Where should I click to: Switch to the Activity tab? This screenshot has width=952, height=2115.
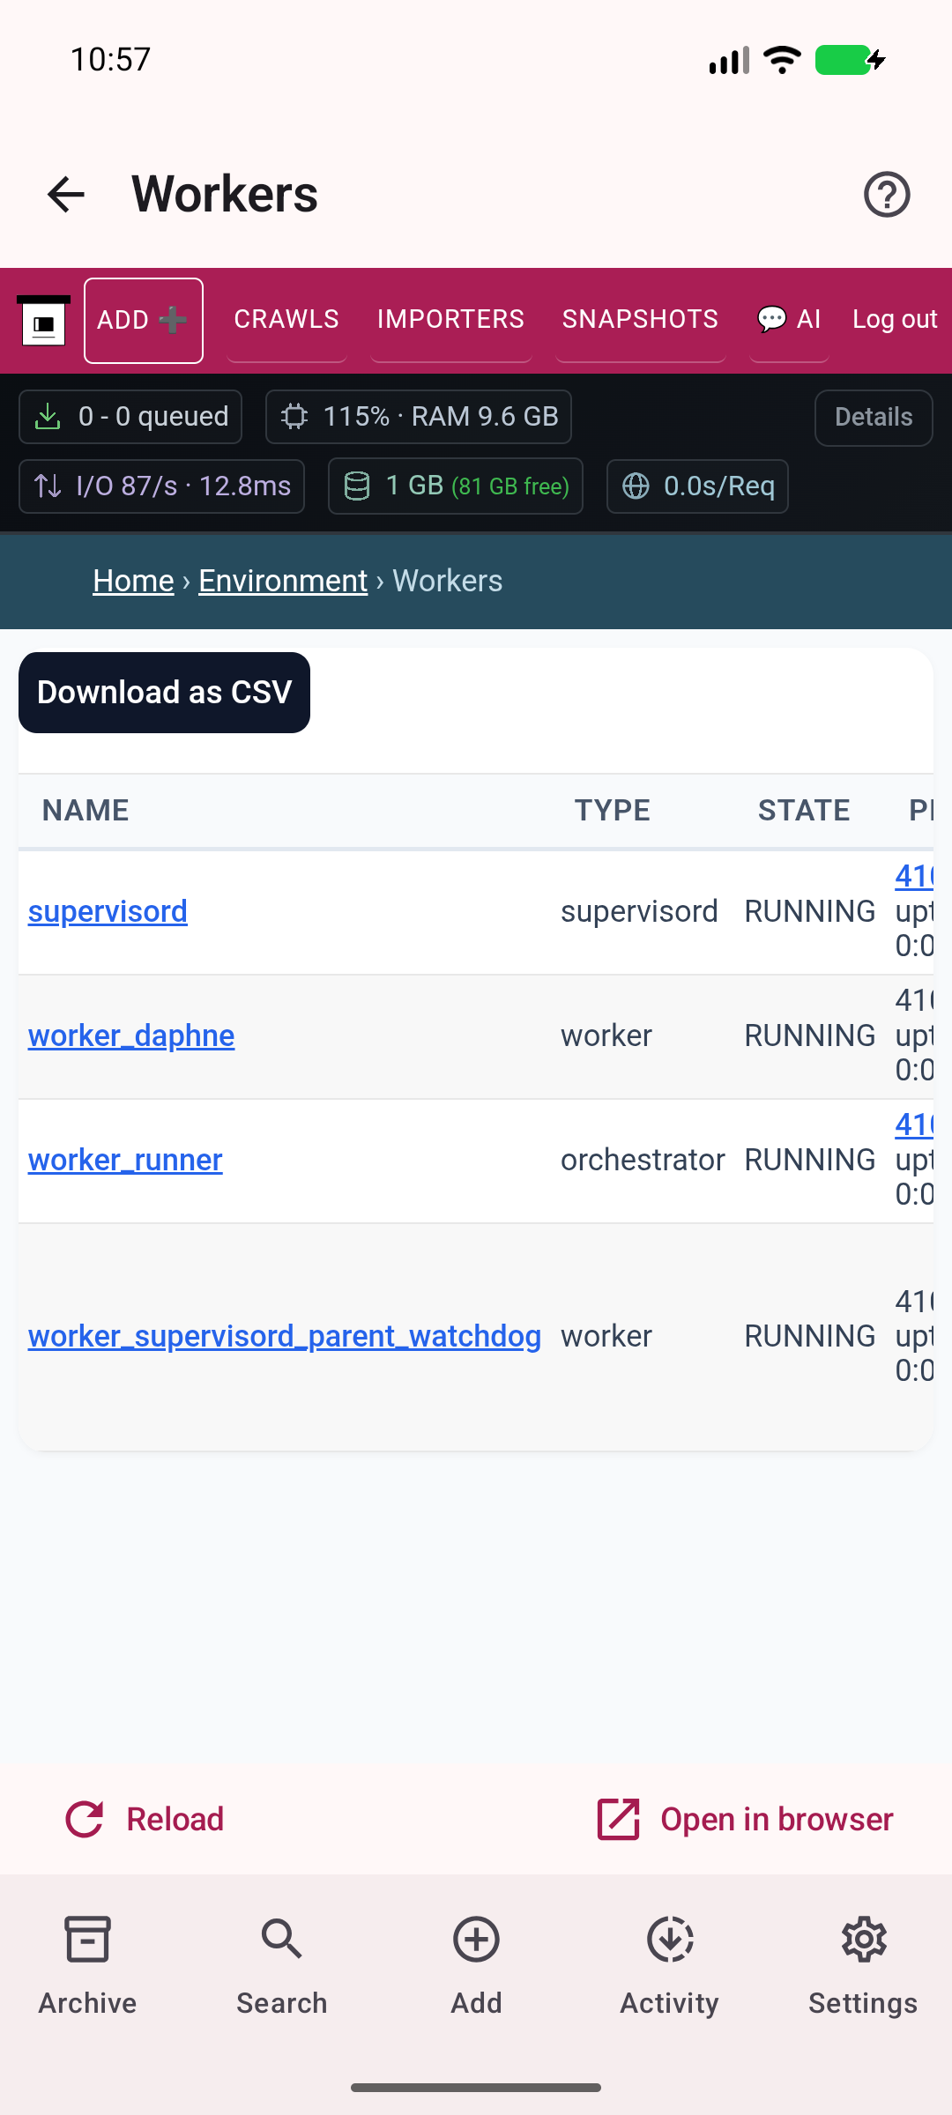(x=670, y=1966)
